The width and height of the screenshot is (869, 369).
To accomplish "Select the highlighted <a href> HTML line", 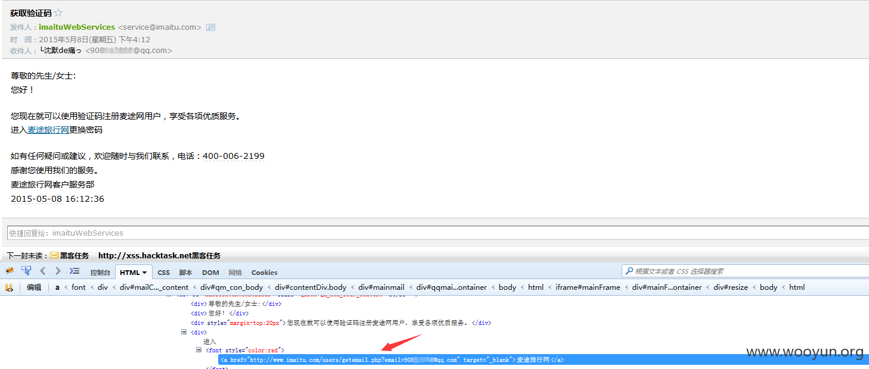I will (x=543, y=359).
